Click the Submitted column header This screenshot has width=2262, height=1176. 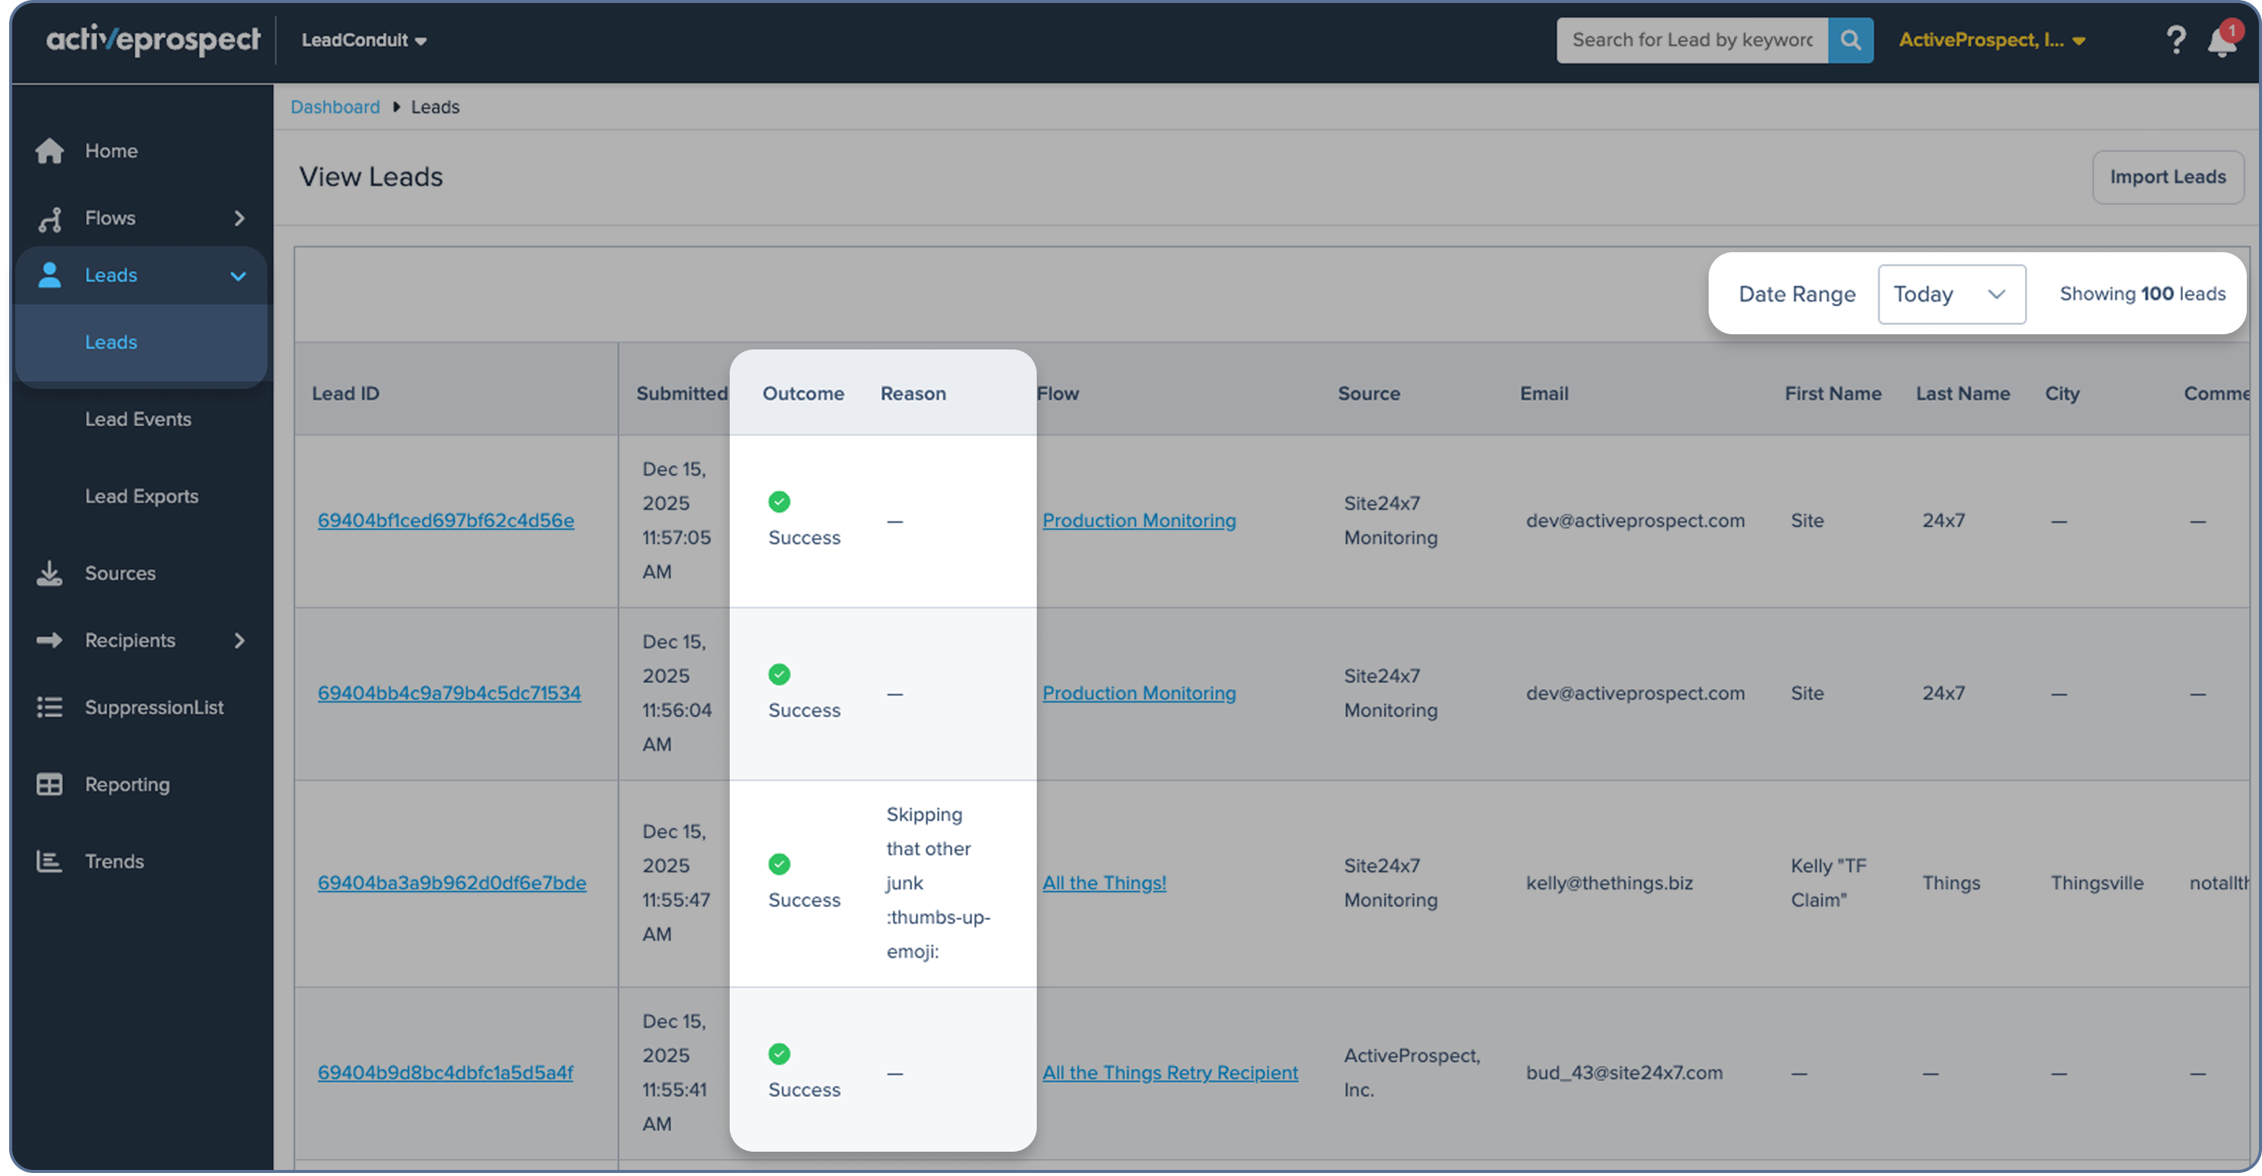click(x=681, y=394)
